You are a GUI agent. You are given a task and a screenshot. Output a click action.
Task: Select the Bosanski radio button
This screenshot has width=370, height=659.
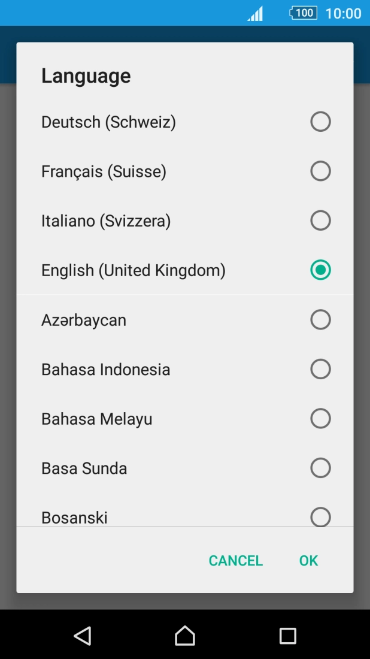(320, 516)
